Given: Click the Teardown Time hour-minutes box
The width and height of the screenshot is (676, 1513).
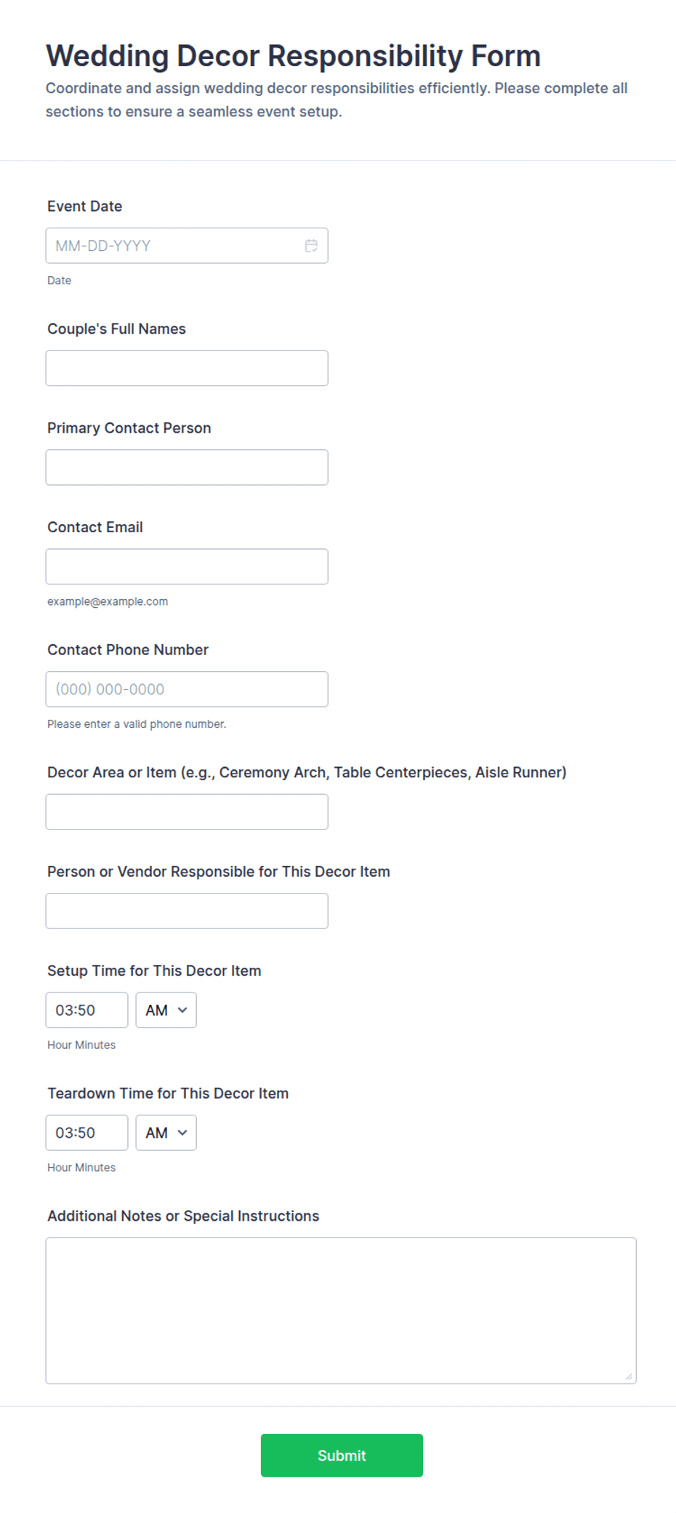Looking at the screenshot, I should pyautogui.click(x=86, y=1133).
